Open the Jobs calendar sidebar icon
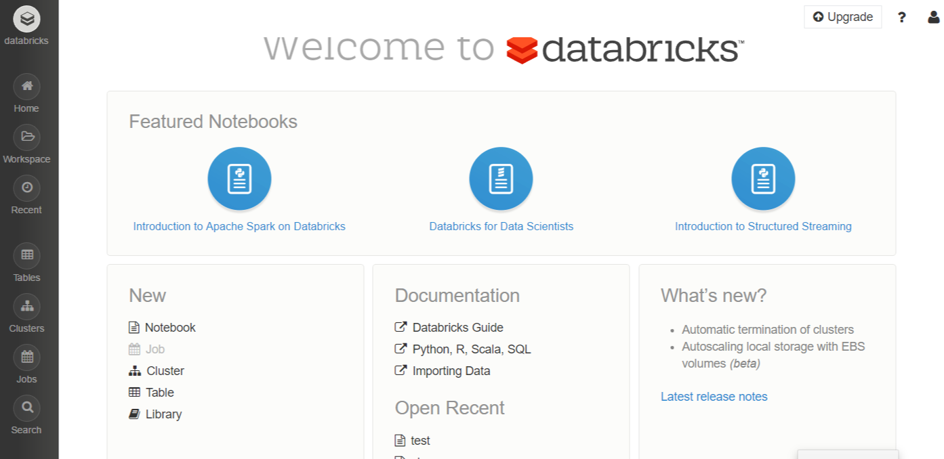Image resolution: width=944 pixels, height=459 pixels. (x=26, y=357)
